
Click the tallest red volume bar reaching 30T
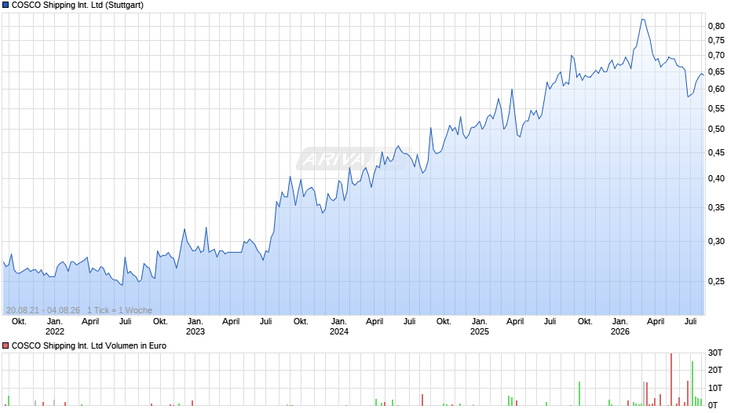671,379
